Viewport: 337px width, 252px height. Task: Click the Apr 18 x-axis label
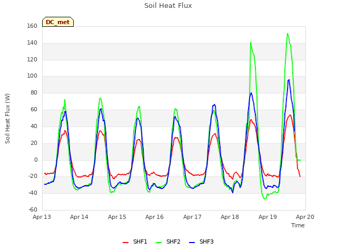(x=230, y=217)
